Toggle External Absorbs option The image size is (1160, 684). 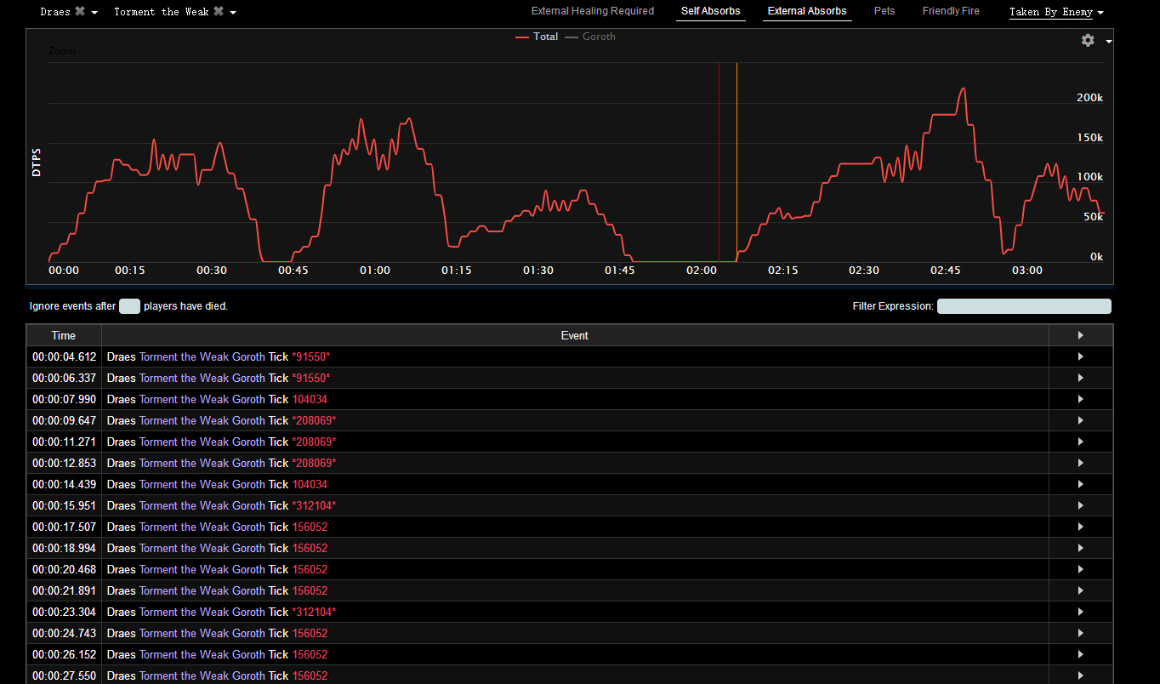(x=807, y=11)
